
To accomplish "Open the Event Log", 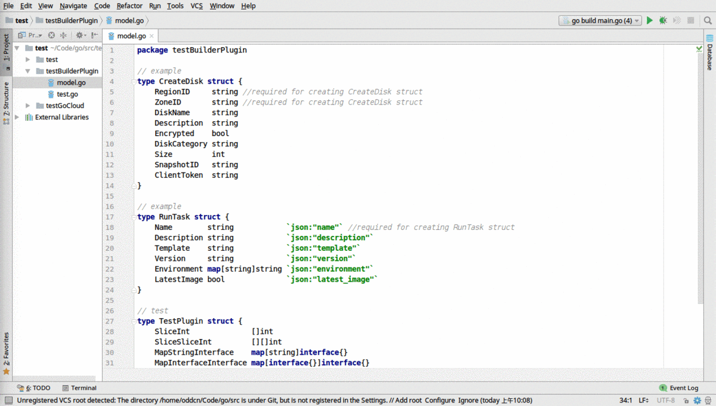I will point(679,388).
